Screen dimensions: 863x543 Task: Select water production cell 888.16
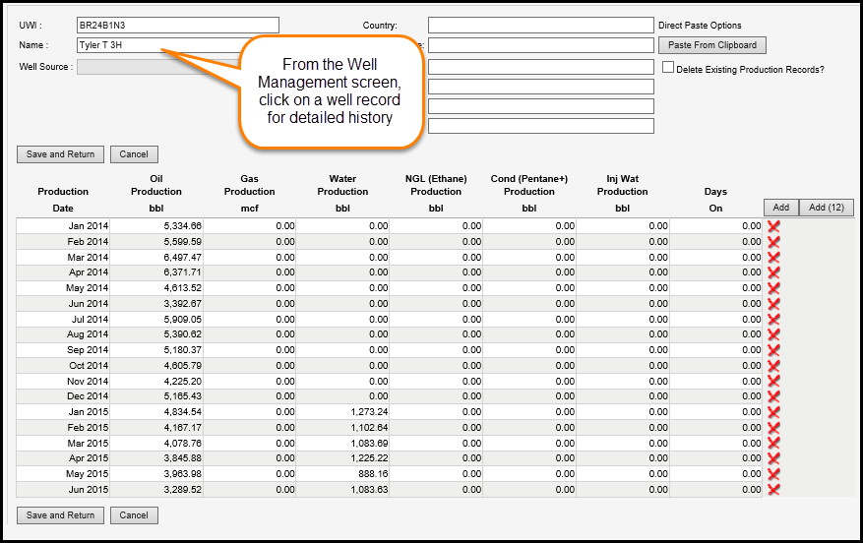click(342, 474)
